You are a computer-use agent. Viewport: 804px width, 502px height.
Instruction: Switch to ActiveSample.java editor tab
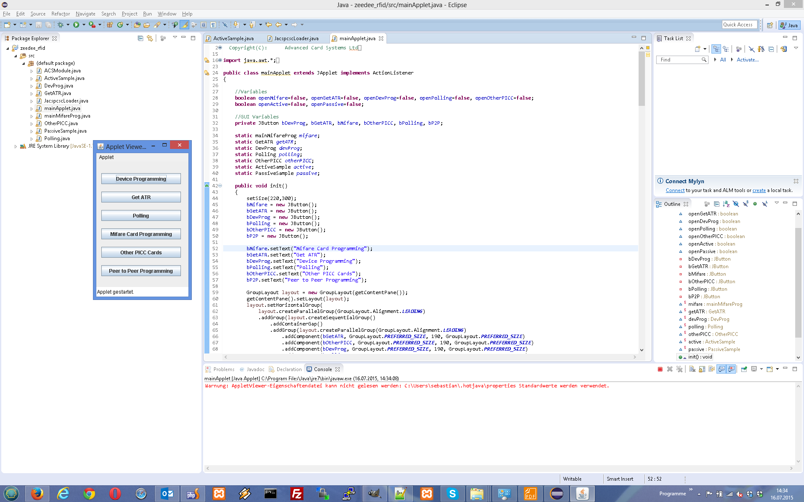pyautogui.click(x=233, y=38)
